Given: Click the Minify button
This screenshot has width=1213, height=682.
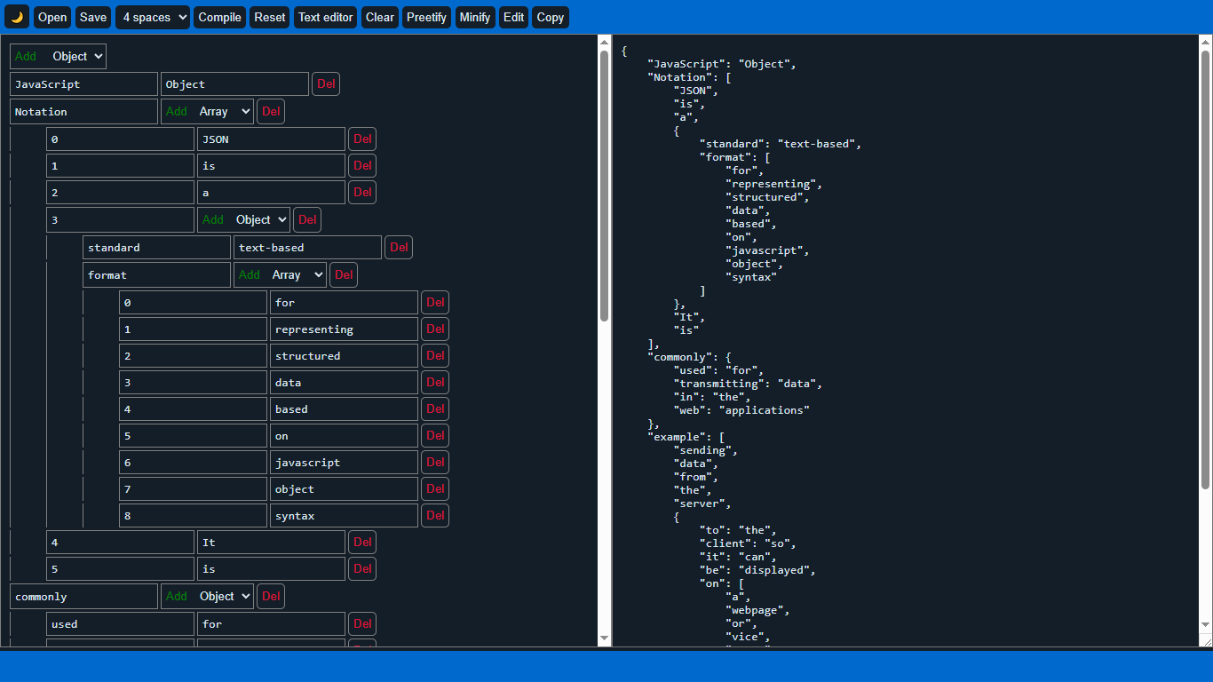Looking at the screenshot, I should click(475, 17).
